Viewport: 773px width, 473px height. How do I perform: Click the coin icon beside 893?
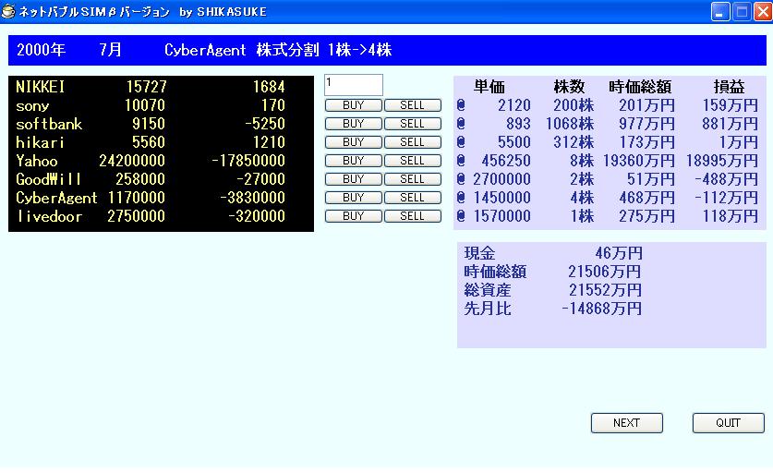[461, 123]
